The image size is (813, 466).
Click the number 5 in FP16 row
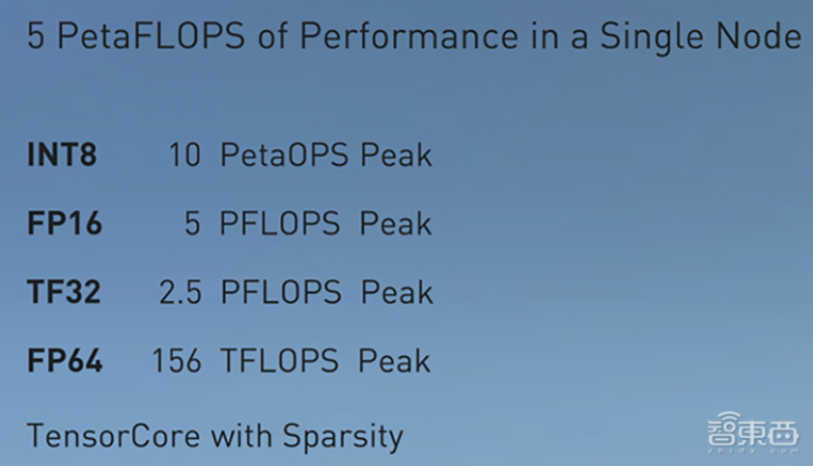(192, 224)
